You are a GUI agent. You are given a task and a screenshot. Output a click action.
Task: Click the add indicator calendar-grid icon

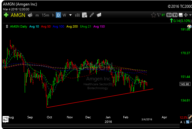tap(85, 15)
